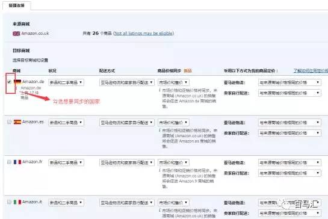Click the German flag icon for Amazon.de

[17, 82]
